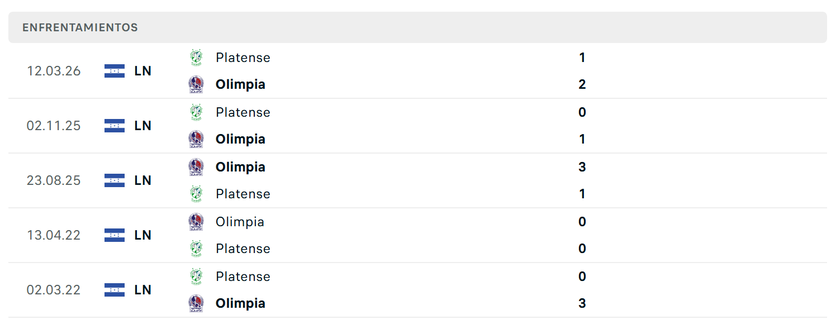This screenshot has height=329, width=836.
Task: Open Olimpia team link in 02.11.25 match
Action: 240,139
